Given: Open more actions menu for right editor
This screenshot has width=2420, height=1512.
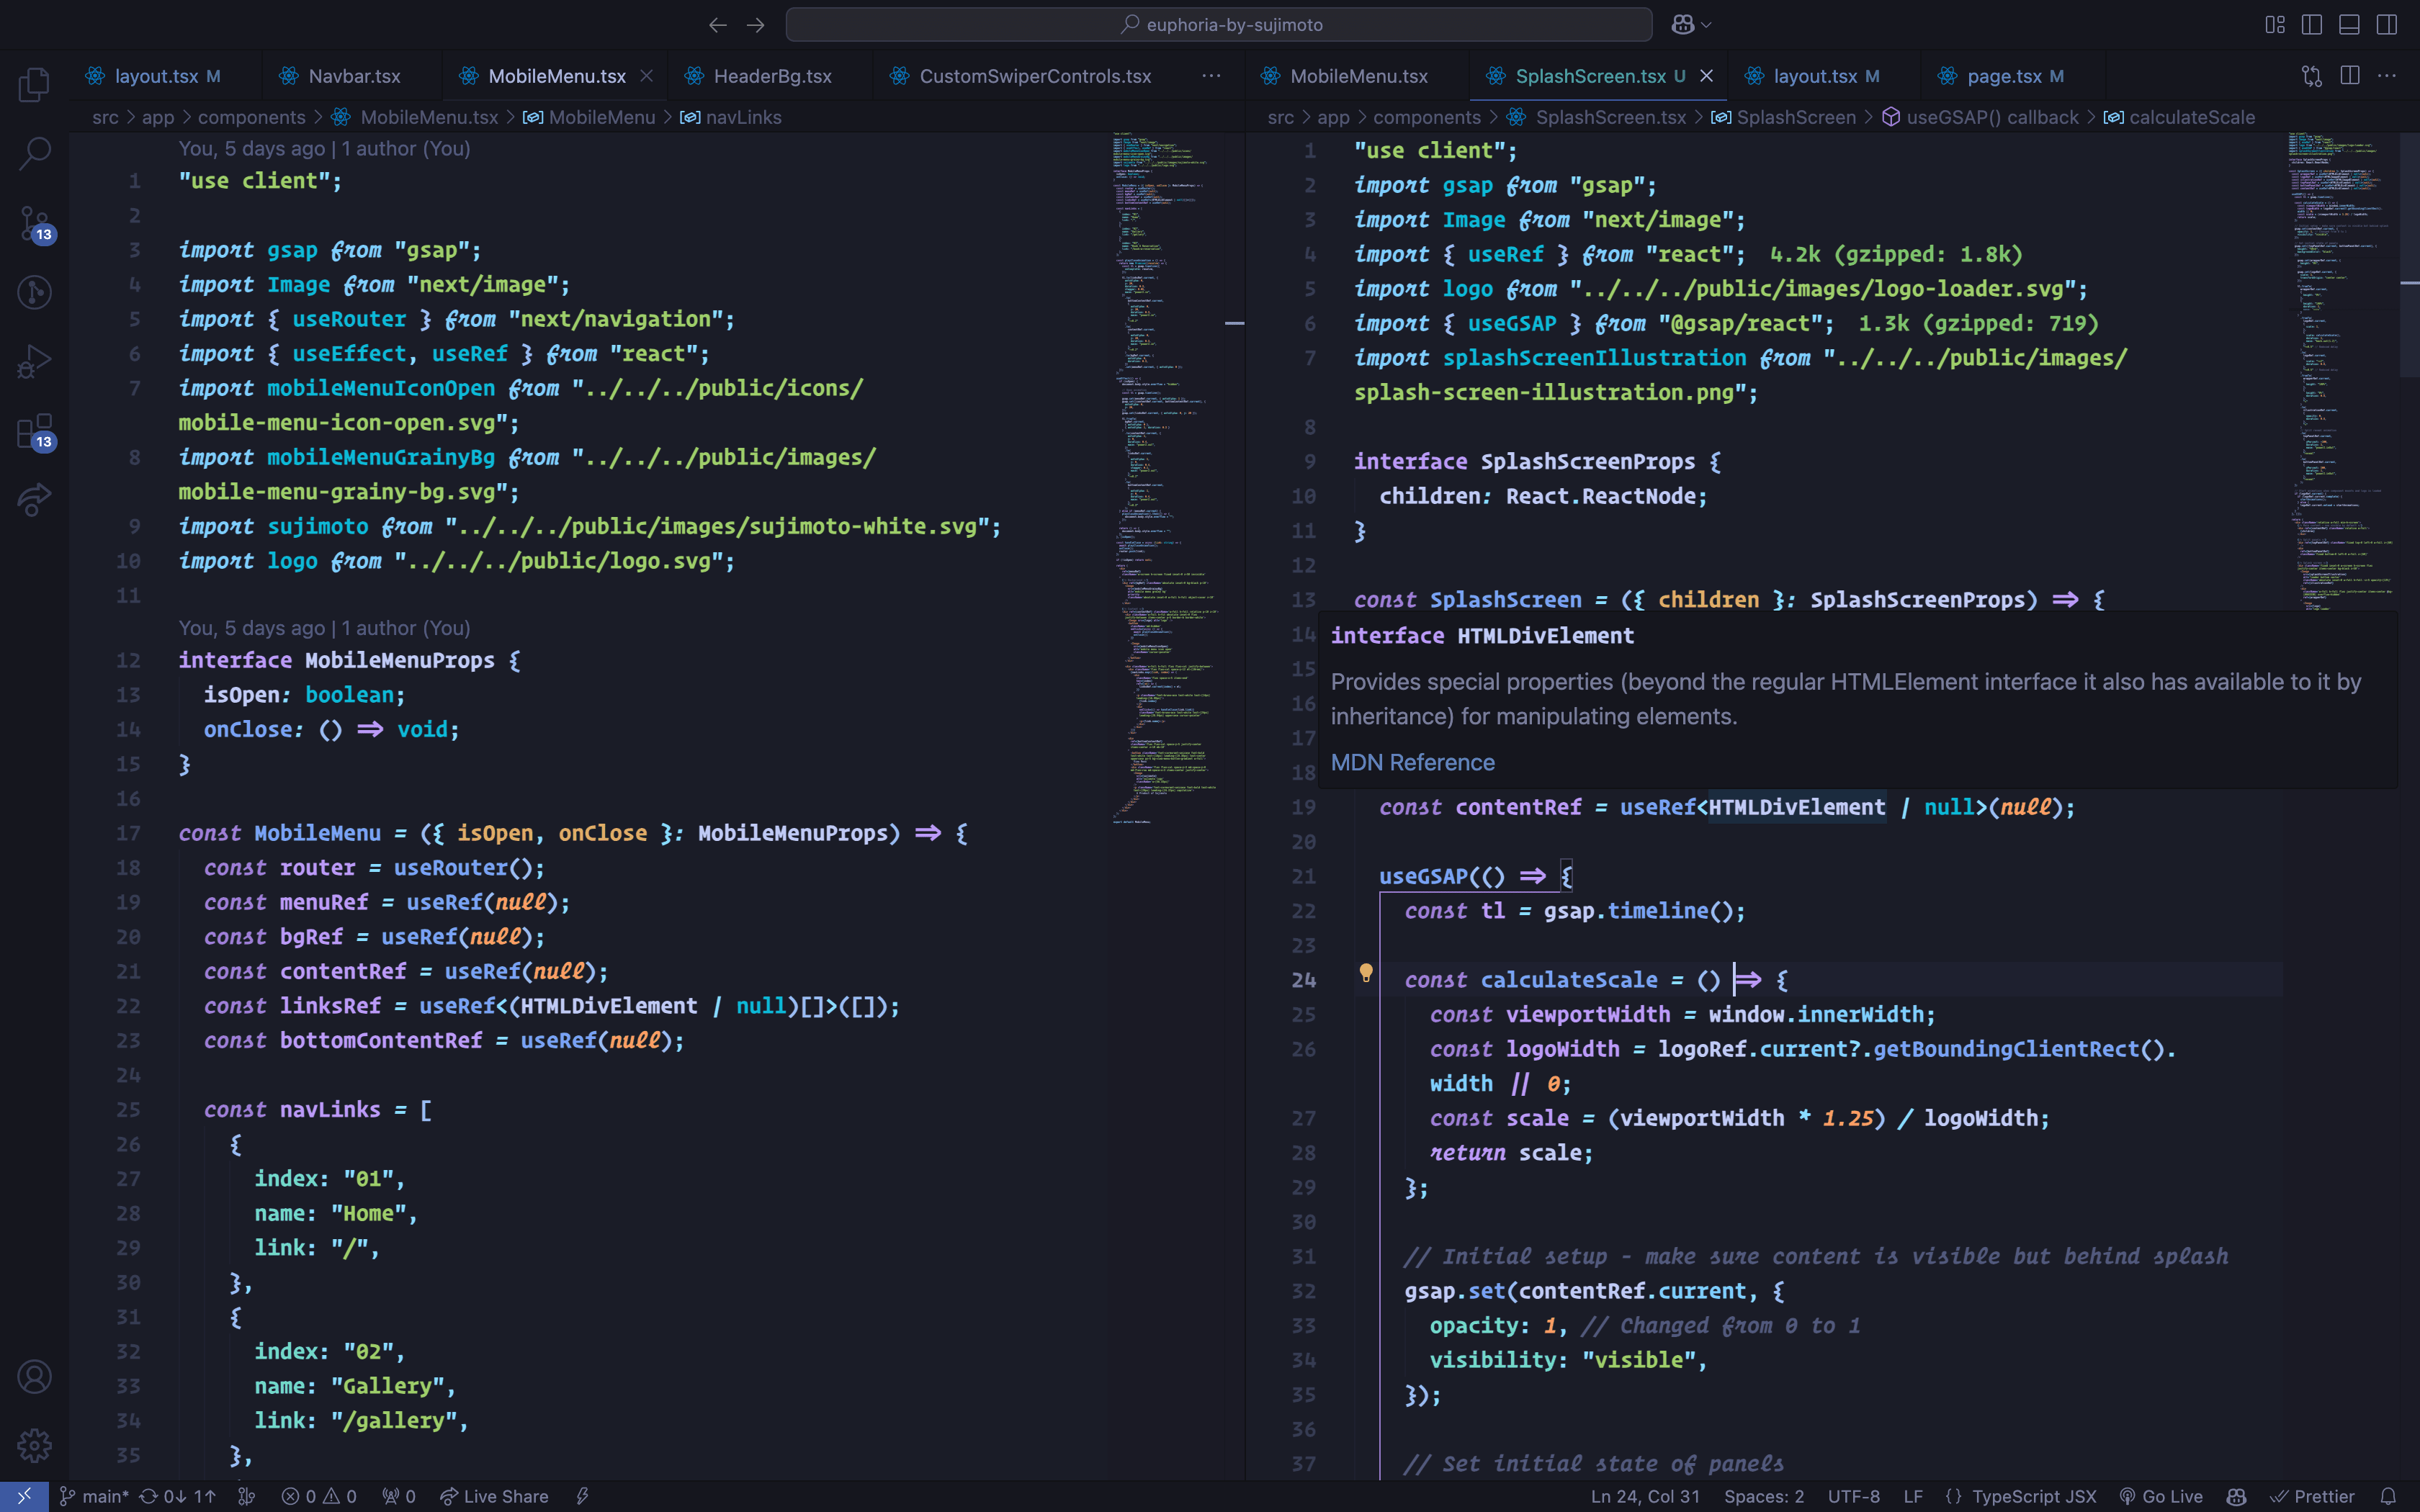Looking at the screenshot, I should 2387,76.
